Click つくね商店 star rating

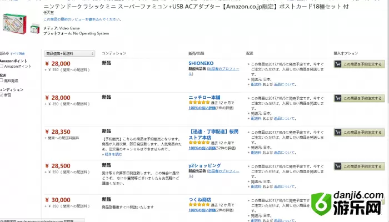pyautogui.click(x=199, y=205)
